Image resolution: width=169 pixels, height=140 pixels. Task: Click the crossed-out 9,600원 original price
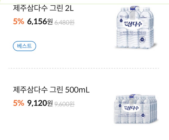tap(64, 104)
